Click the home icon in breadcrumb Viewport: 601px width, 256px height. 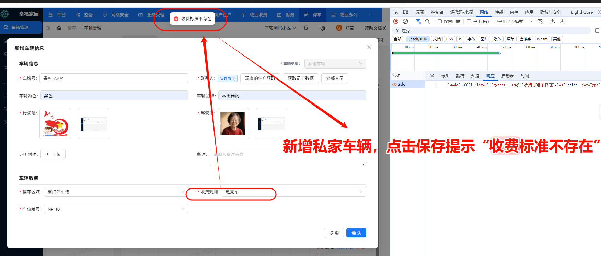point(59,28)
